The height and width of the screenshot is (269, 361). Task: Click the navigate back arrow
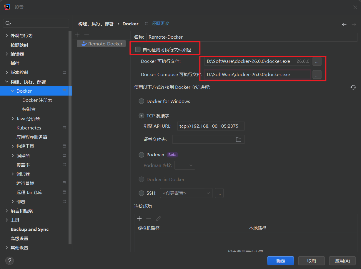(x=344, y=24)
